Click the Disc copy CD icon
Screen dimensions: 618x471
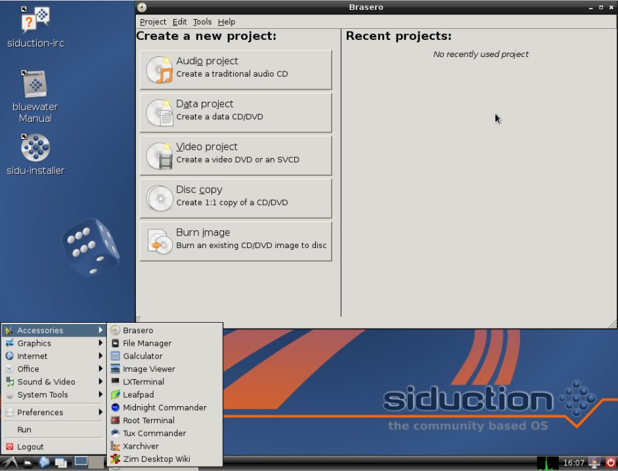(x=159, y=199)
